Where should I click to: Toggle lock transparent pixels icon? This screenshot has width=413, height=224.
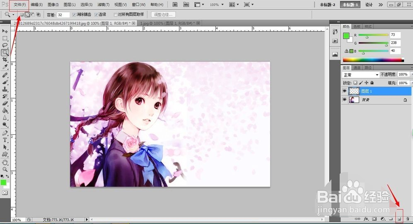[x=355, y=83]
